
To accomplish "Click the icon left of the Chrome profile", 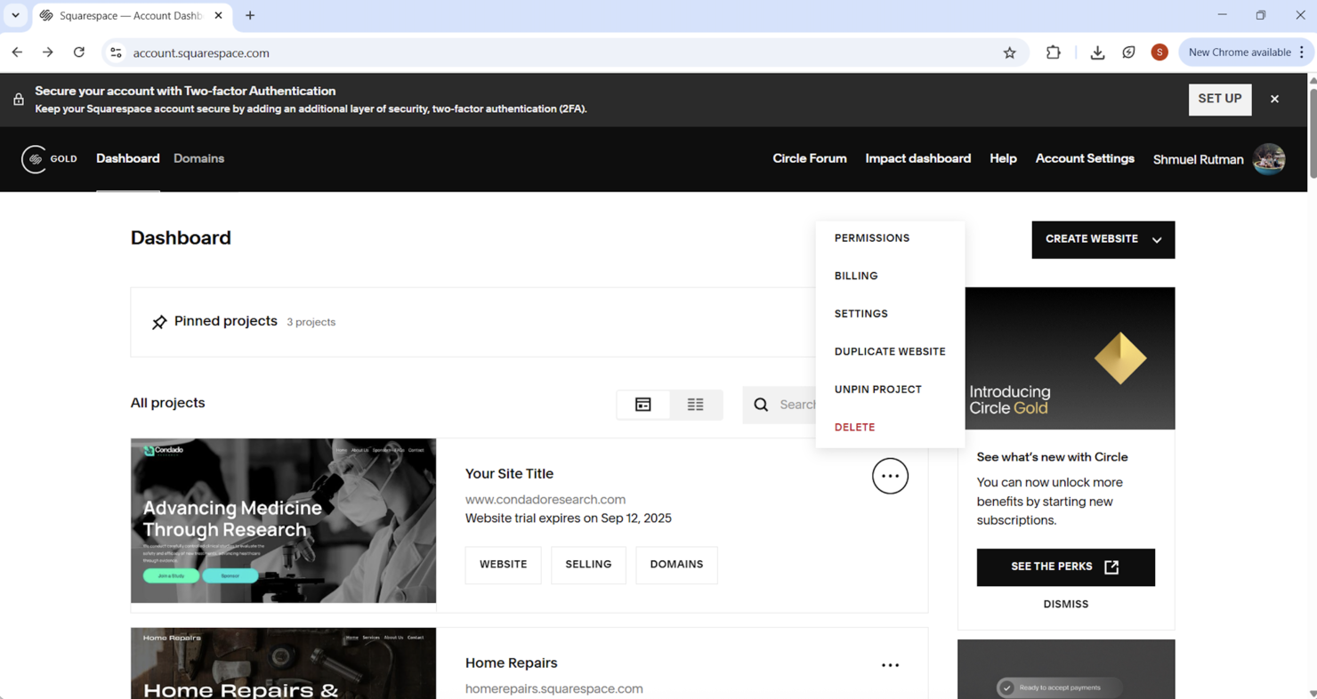I will coord(1128,52).
